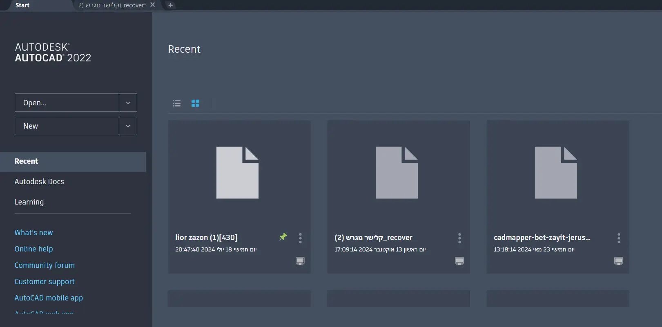Viewport: 662px width, 327px height.
Task: Unpin the lior zazon (1)[430] drawing
Action: tap(283, 237)
